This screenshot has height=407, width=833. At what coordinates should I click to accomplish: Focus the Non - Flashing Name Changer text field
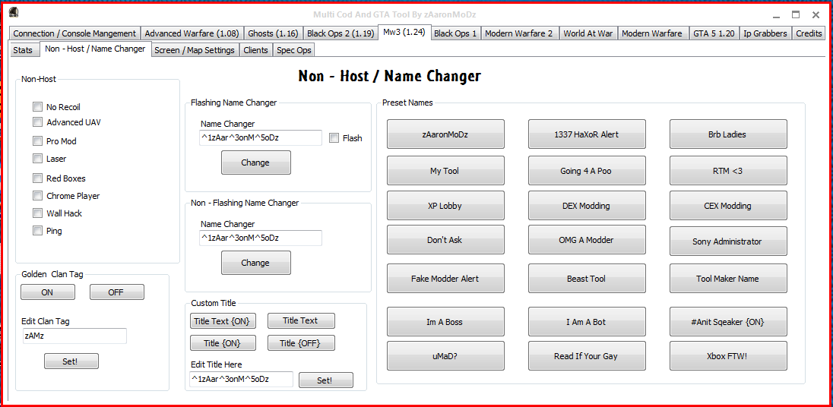click(261, 238)
